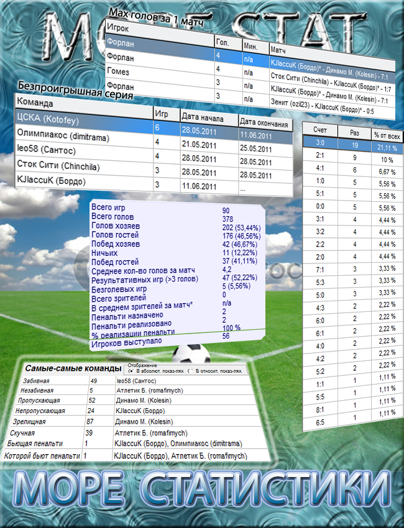Click the 6,67 % cell
The height and width of the screenshot is (528, 404).
coord(387,171)
